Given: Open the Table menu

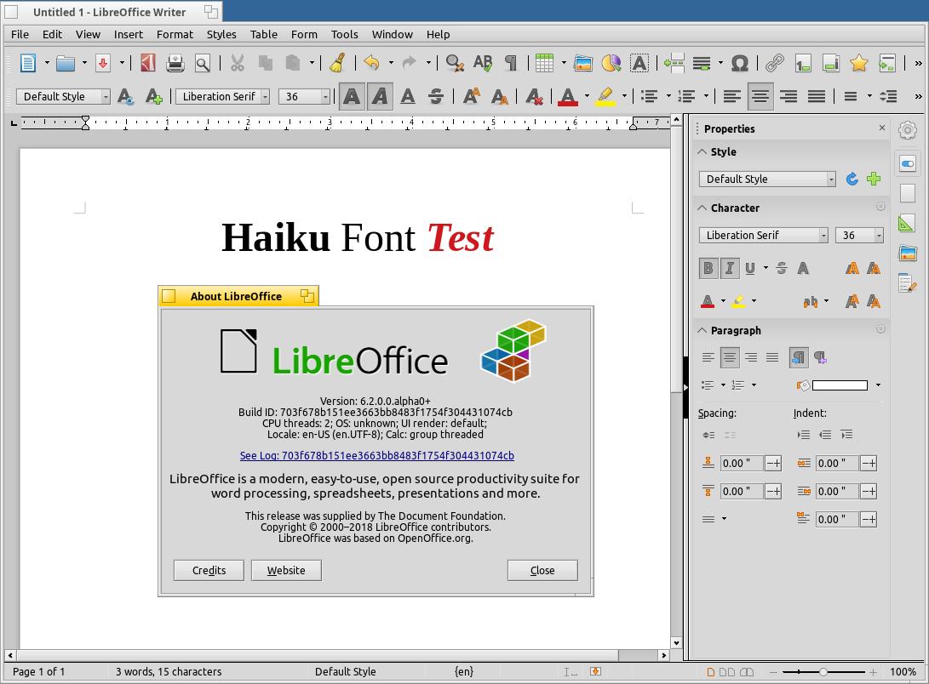Looking at the screenshot, I should [x=264, y=34].
